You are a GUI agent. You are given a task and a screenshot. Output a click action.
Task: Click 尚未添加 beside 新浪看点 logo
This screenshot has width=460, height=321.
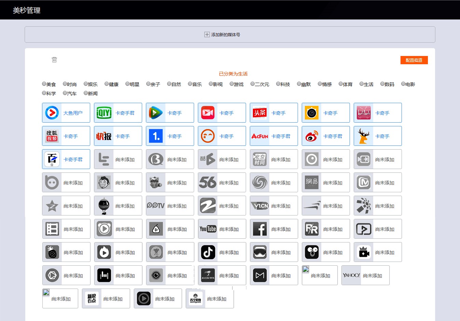click(113, 299)
